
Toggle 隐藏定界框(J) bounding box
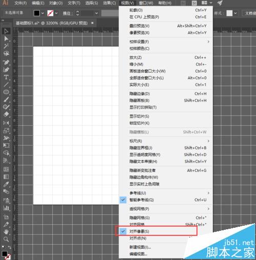(x=166, y=148)
